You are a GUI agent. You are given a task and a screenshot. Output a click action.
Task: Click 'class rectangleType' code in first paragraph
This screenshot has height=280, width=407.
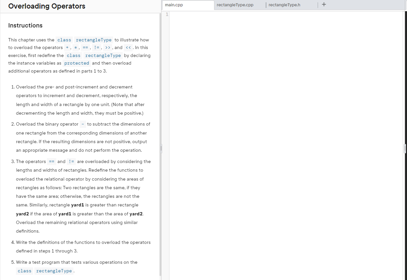point(84,40)
